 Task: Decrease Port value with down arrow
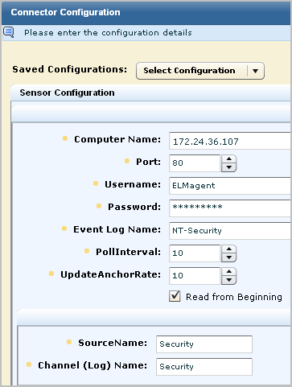[x=228, y=167]
